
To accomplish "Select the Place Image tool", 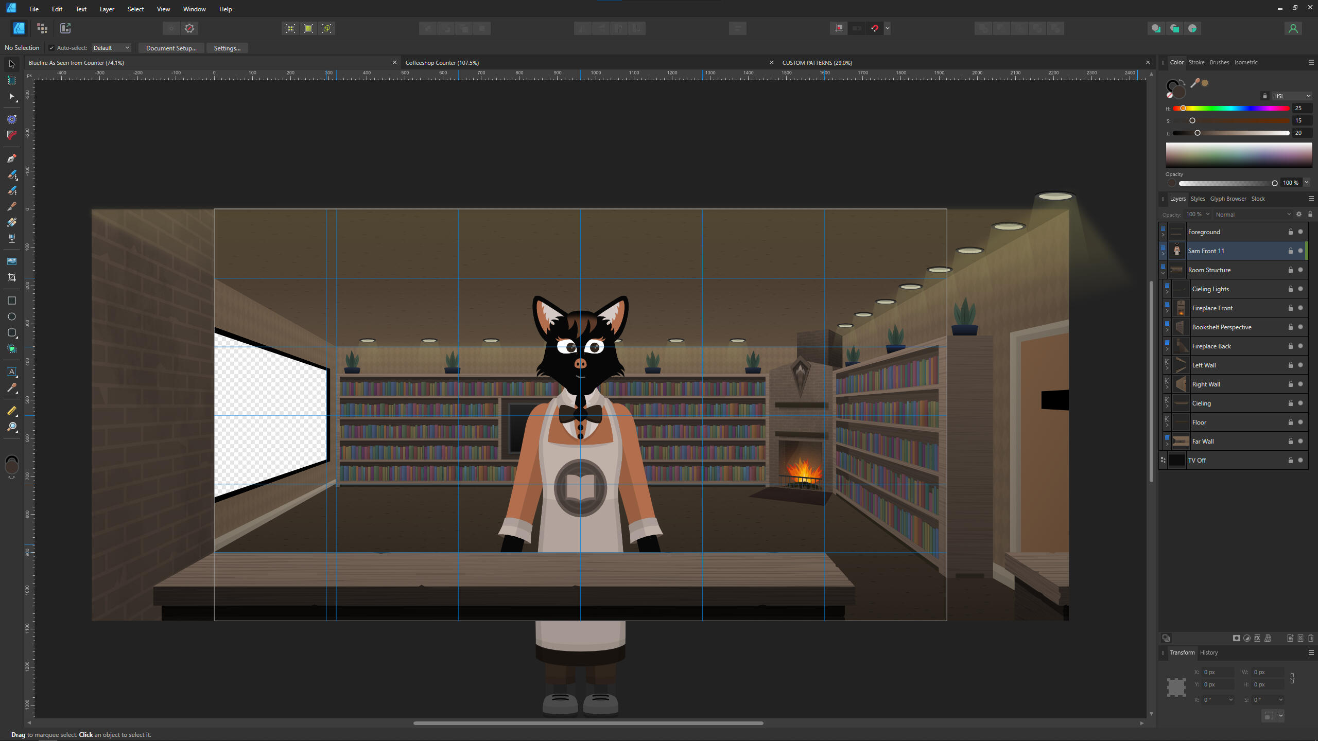I will [x=11, y=261].
